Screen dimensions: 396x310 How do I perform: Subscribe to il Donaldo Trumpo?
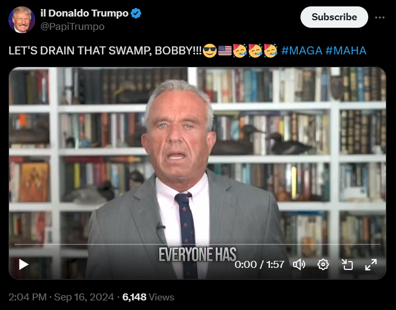[x=334, y=17]
